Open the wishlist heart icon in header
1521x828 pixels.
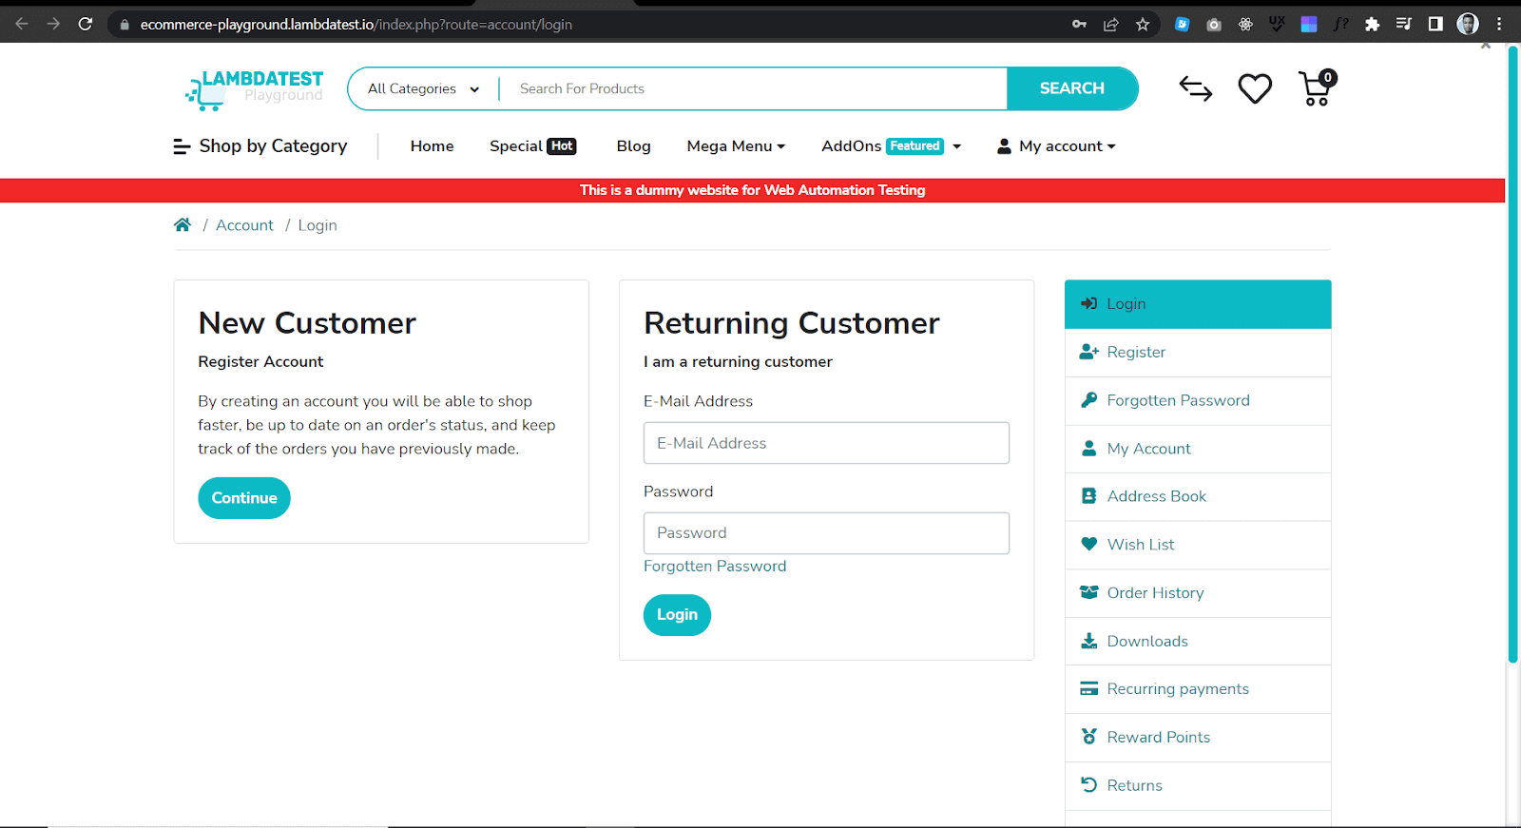(x=1255, y=88)
